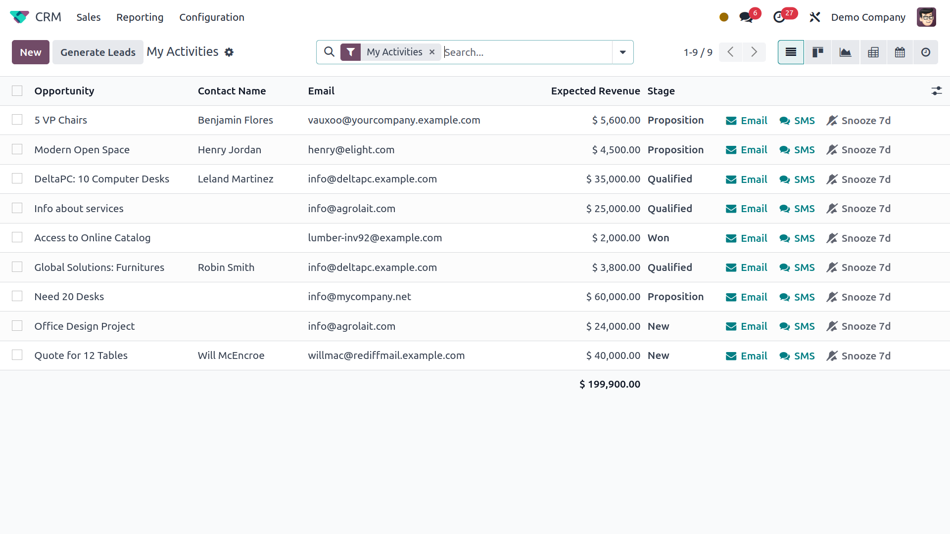Select the checkbox for Modern Open Space

pos(17,149)
